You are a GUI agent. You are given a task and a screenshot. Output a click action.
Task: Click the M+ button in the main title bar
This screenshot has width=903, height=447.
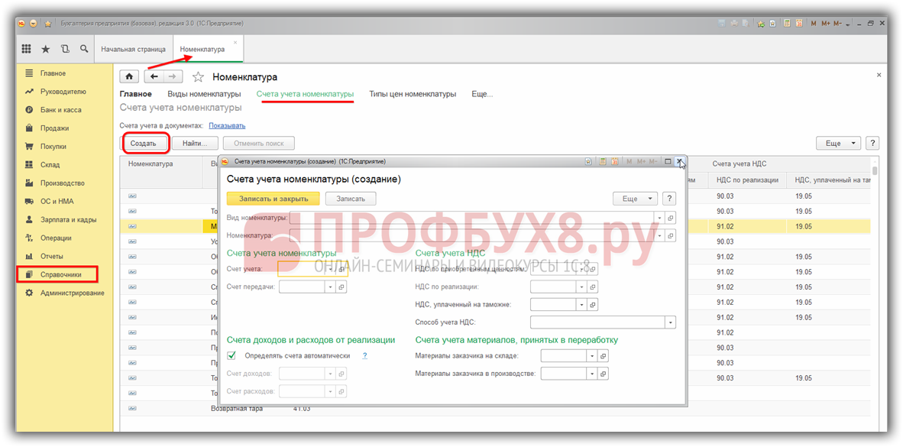(x=825, y=24)
